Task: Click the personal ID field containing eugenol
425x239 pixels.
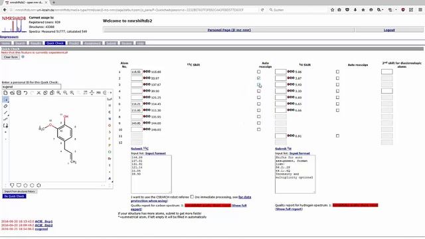Action: pos(31,87)
